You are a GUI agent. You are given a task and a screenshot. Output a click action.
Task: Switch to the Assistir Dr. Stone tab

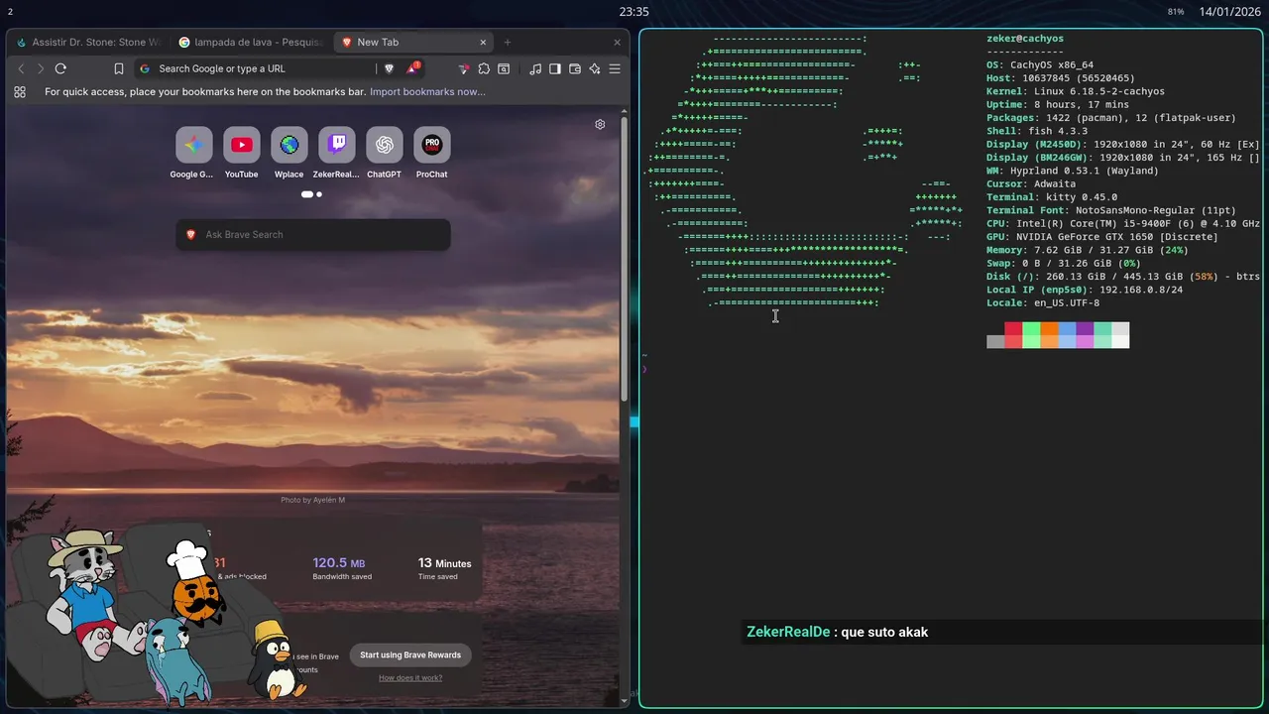pyautogui.click(x=87, y=43)
